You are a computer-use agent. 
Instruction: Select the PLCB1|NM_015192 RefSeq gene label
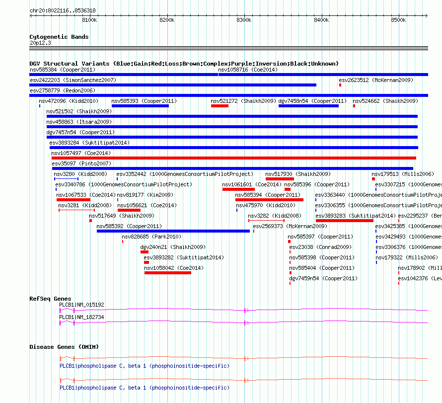click(81, 305)
